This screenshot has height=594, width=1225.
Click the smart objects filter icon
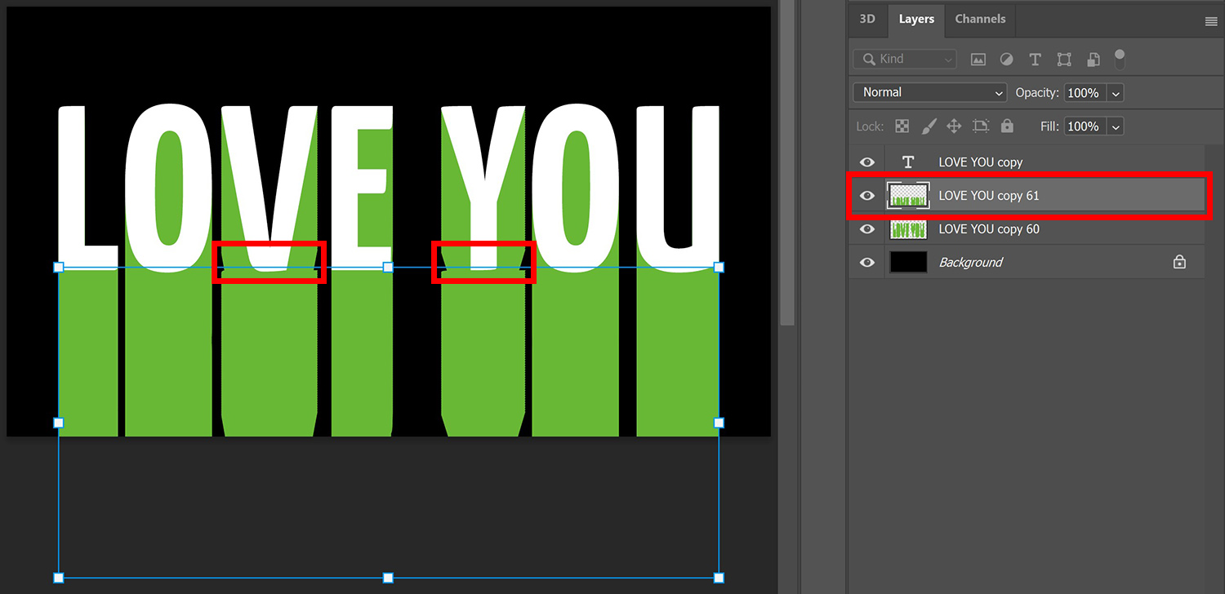pos(1093,59)
